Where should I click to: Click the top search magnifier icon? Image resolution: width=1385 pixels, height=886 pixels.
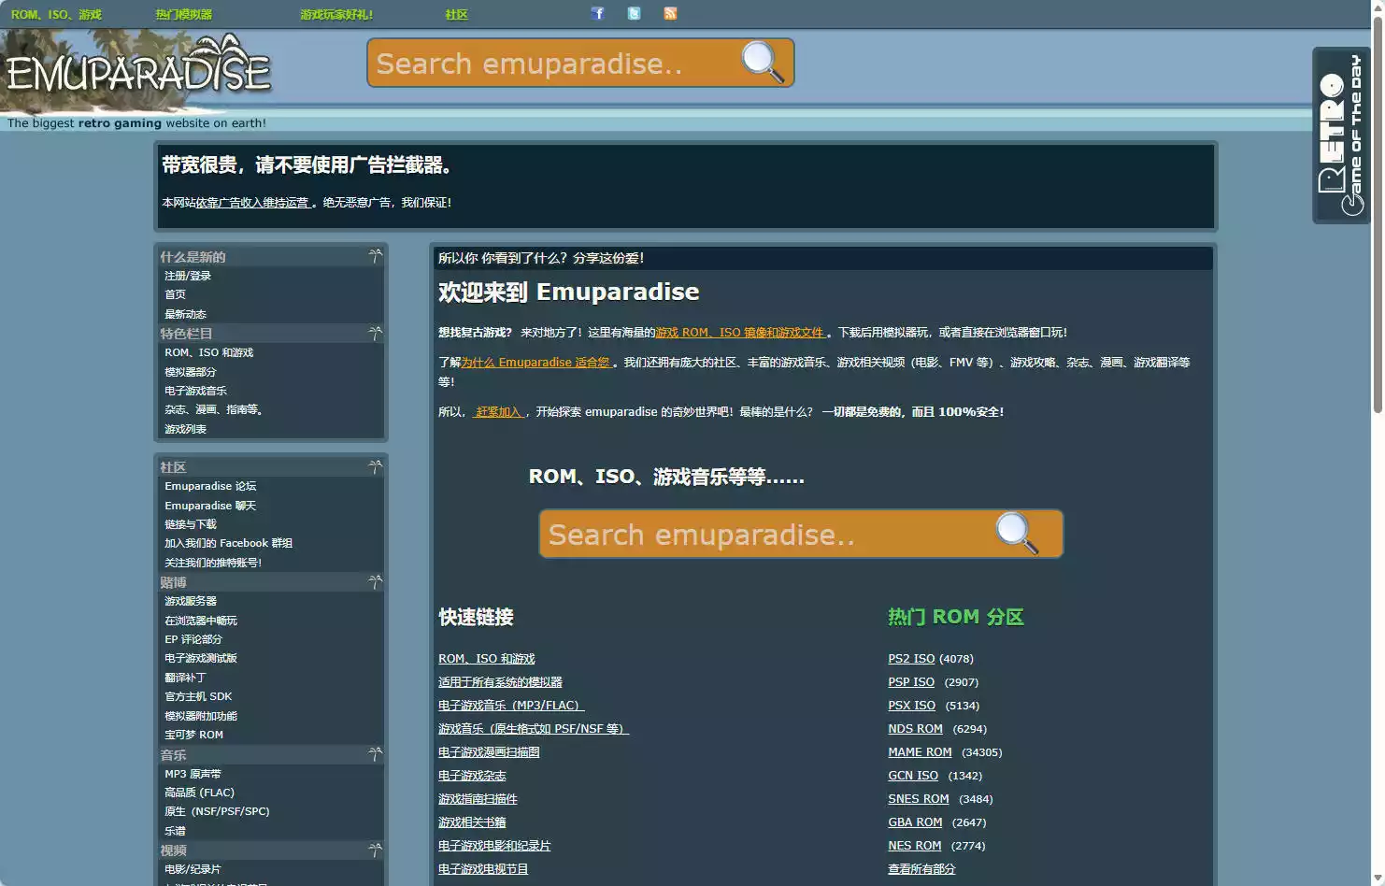762,63
